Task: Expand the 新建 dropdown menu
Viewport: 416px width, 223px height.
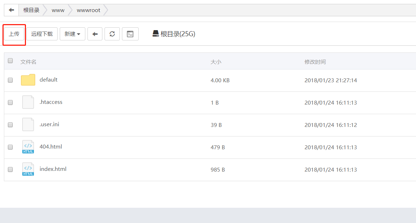Action: [x=72, y=34]
